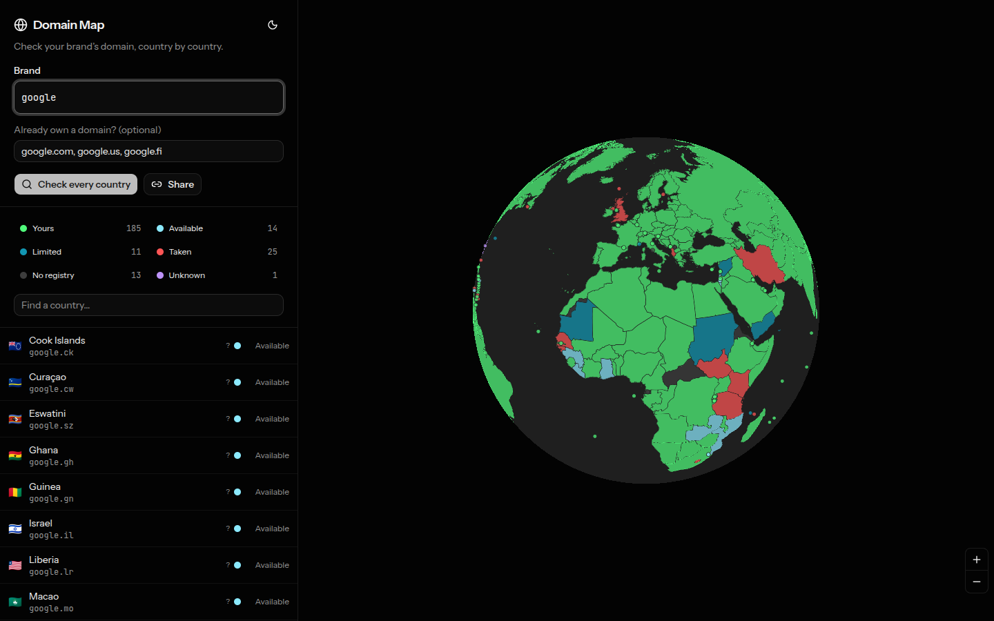Viewport: 994px width, 621px height.
Task: Click the question mark in the Guinea row
Action: 228,492
